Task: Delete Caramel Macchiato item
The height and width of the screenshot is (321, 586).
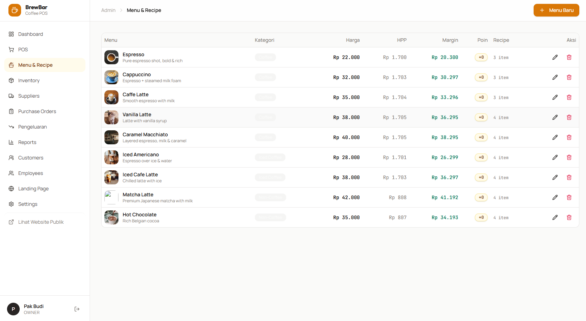Action: (x=569, y=137)
